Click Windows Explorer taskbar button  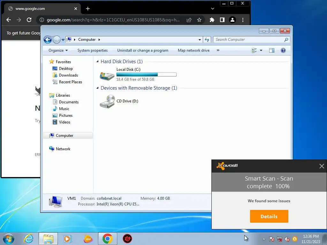coord(48,239)
